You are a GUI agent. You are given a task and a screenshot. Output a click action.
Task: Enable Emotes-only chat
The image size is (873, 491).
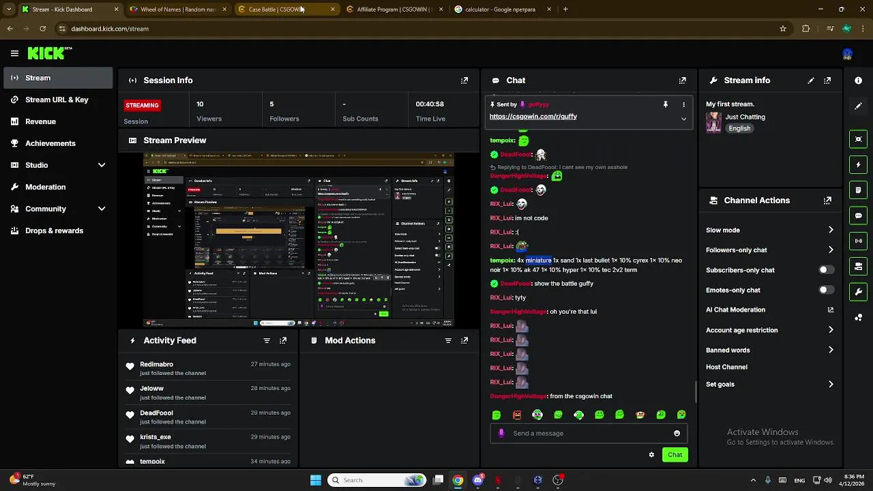point(826,290)
